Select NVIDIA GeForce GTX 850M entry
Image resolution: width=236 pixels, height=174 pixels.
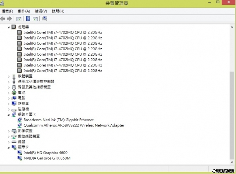[47, 158]
